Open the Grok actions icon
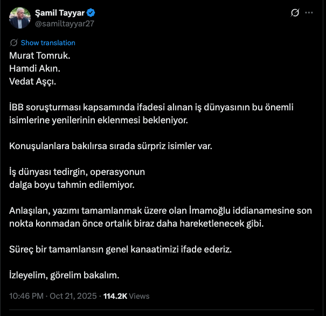The image size is (326, 316). pyautogui.click(x=295, y=12)
